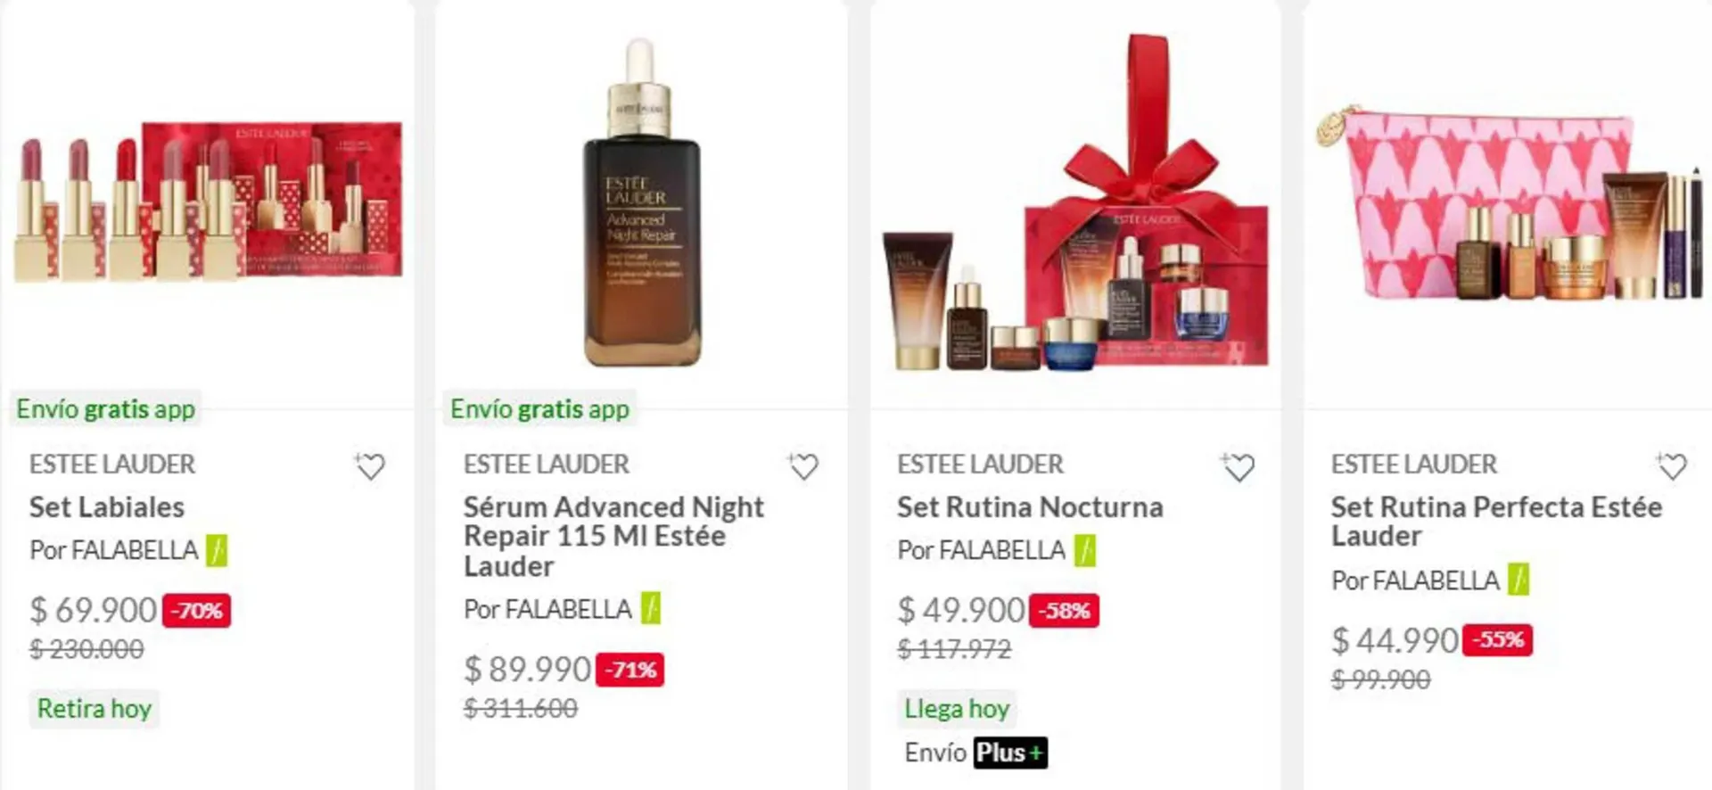Click Falabella badge under Set Rutina Nocturna
Screen dimensions: 1712x790
click(x=1084, y=550)
